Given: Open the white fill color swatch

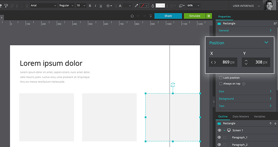Looking at the screenshot, I should click(160, 6).
